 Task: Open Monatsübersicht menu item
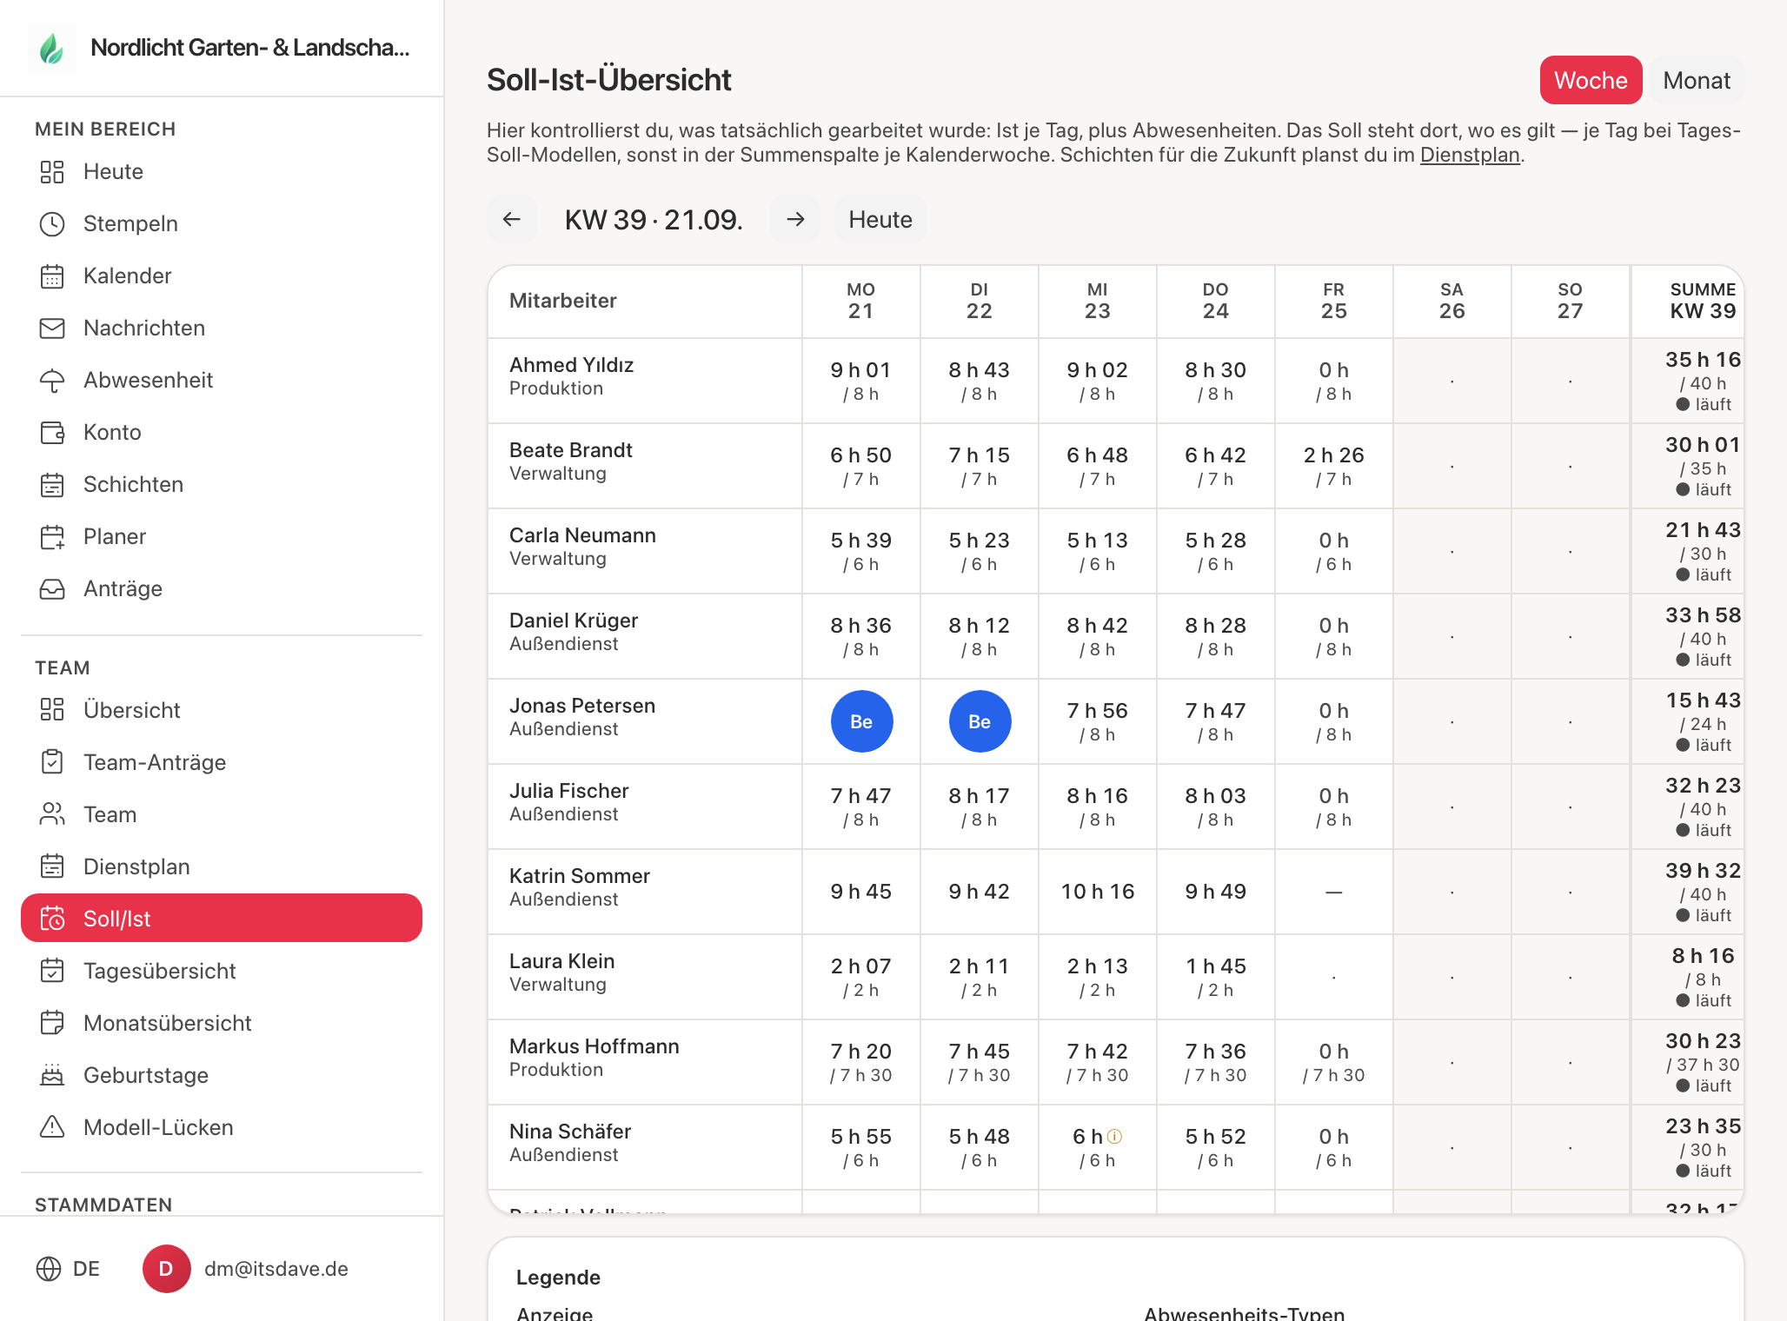coord(221,1023)
